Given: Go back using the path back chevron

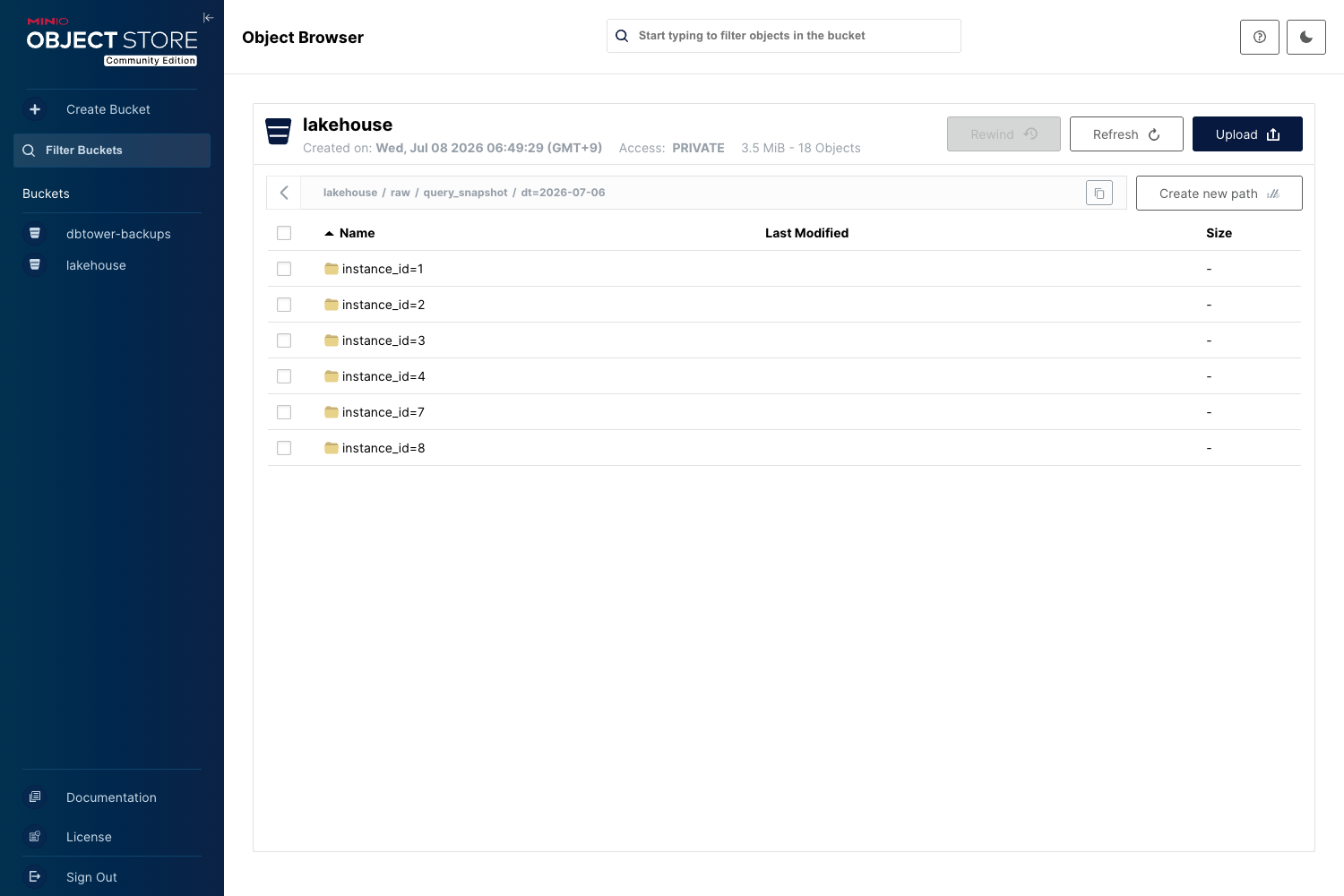Looking at the screenshot, I should click(x=284, y=193).
